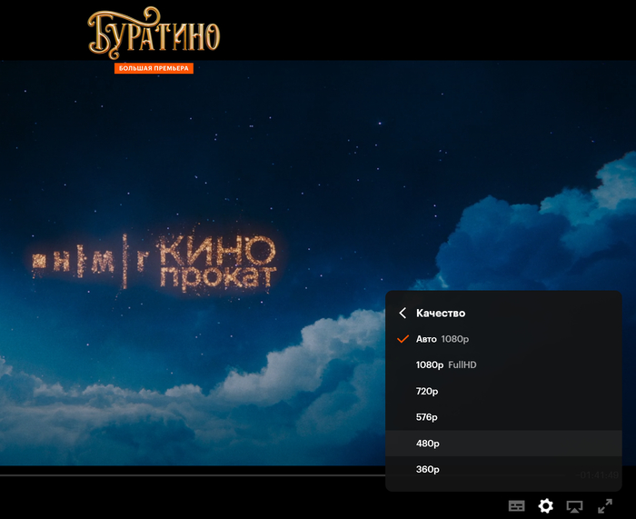Start AirPlay casting to another screen

(574, 506)
